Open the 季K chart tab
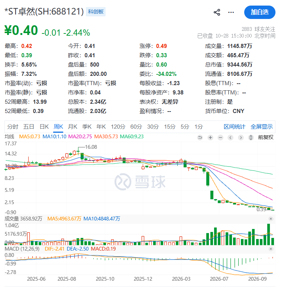This screenshot has height=287, width=284. tap(87, 127)
